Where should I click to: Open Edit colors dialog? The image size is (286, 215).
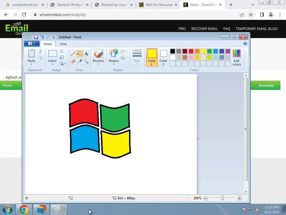237,57
